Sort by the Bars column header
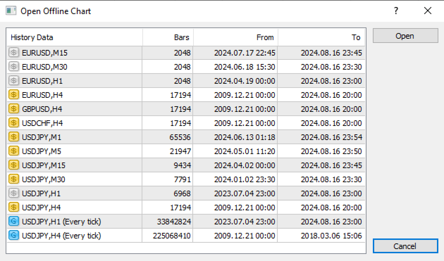This screenshot has height=261, width=444. click(x=168, y=37)
